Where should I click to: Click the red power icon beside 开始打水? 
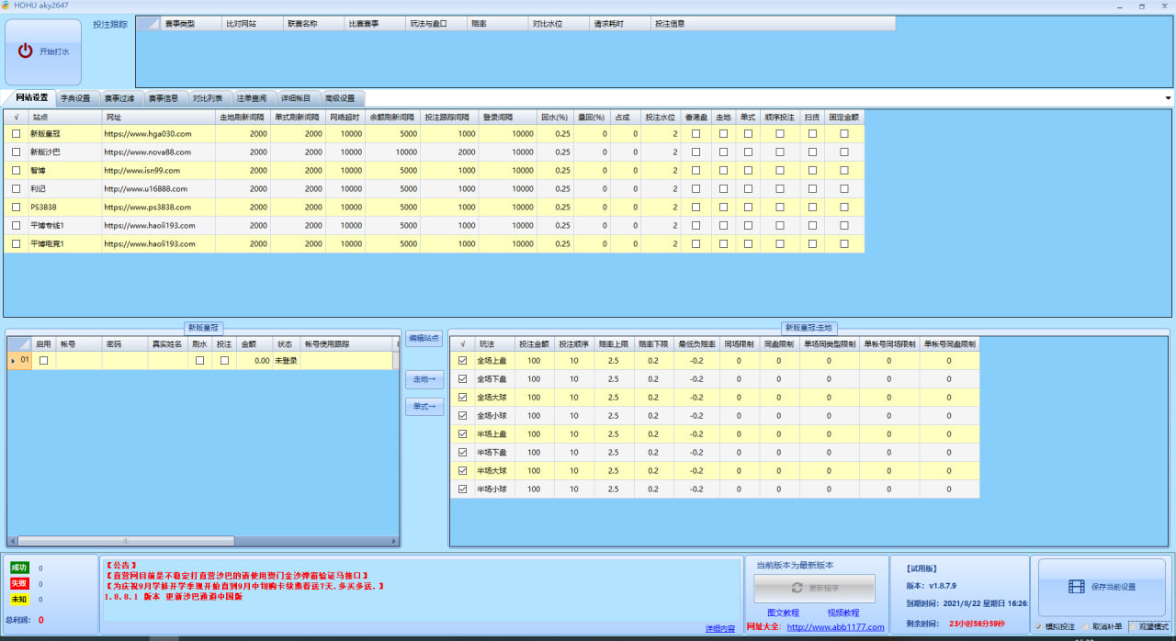(x=26, y=51)
